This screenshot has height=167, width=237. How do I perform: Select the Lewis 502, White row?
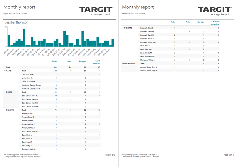click(60, 82)
